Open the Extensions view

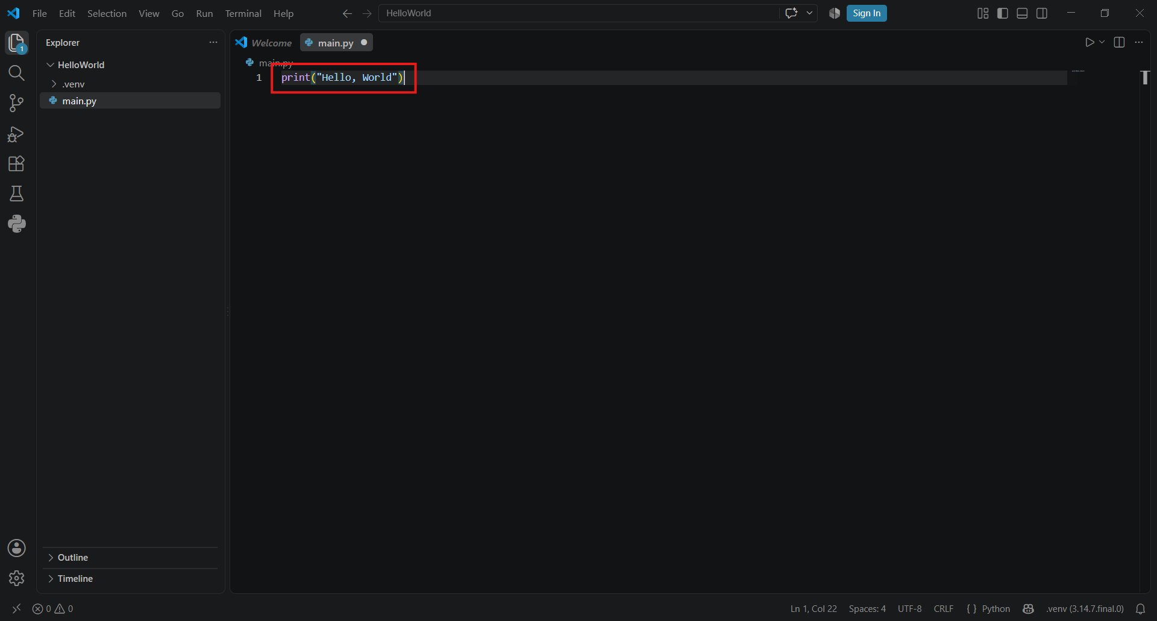(x=17, y=163)
